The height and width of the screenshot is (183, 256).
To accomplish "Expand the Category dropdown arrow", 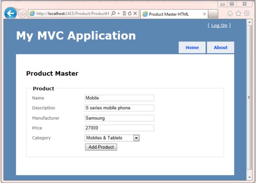I will coord(136,138).
